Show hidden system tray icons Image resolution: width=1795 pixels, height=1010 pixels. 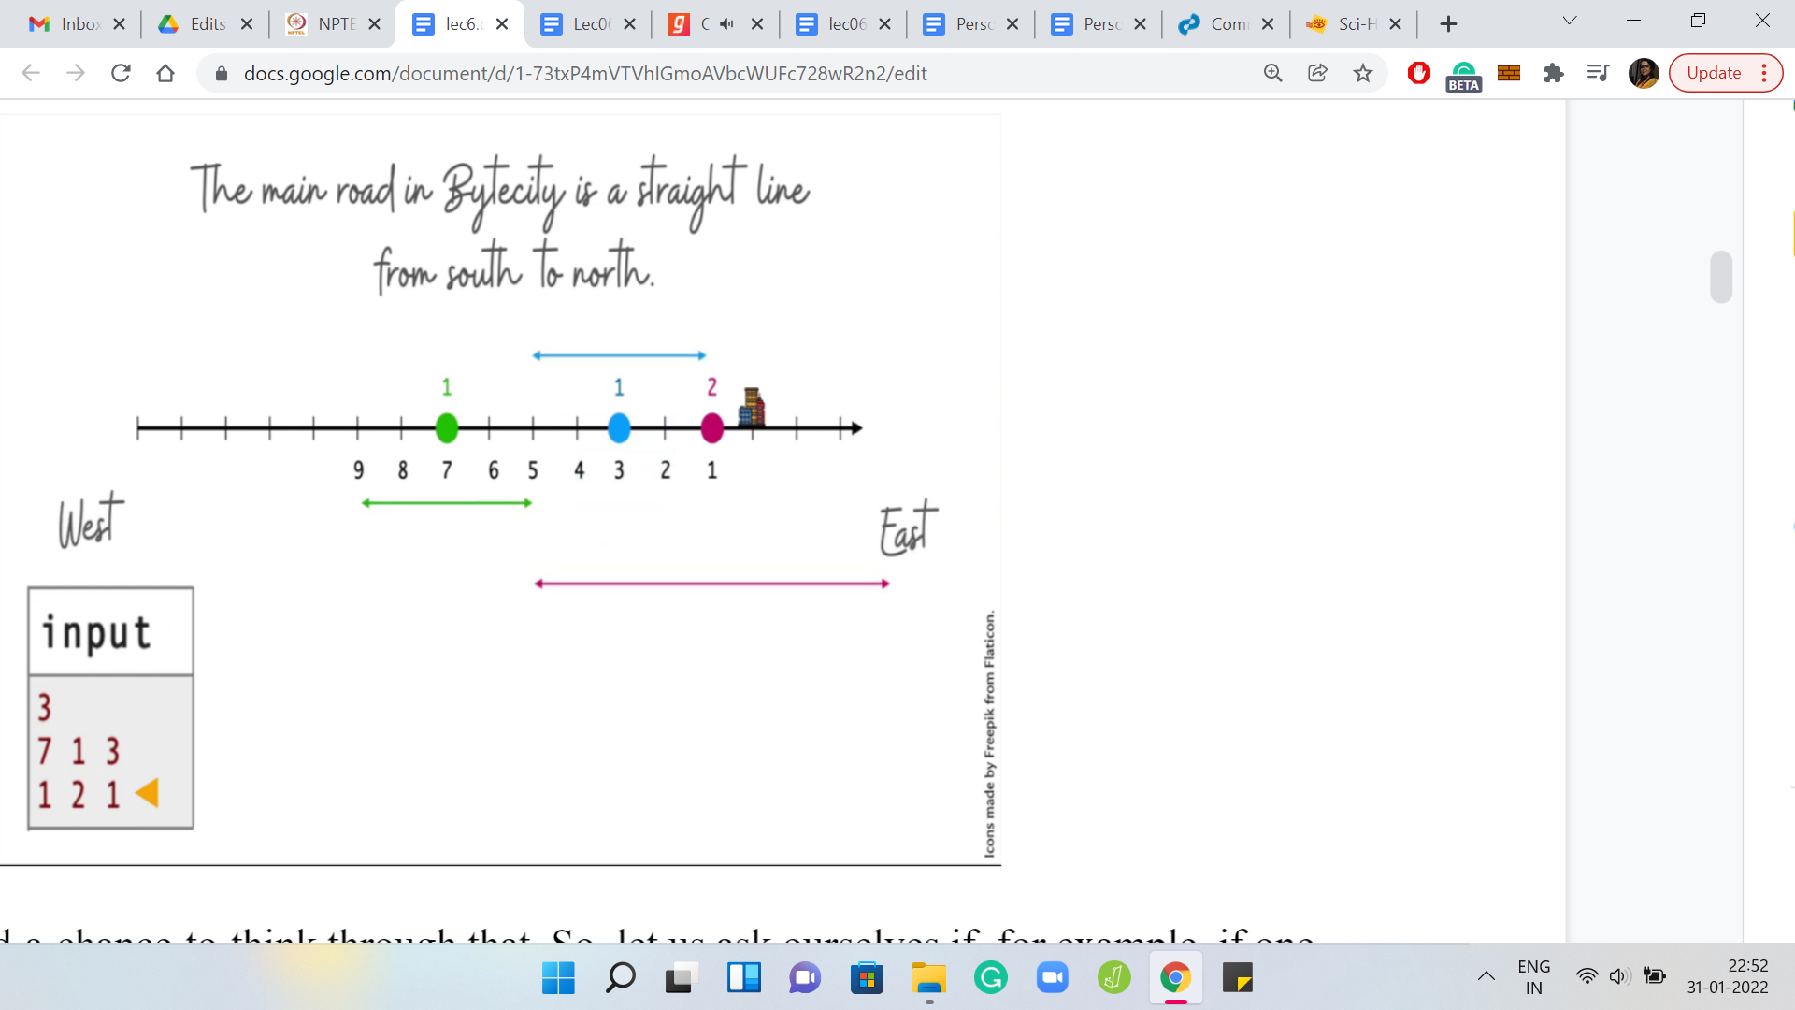(1486, 976)
